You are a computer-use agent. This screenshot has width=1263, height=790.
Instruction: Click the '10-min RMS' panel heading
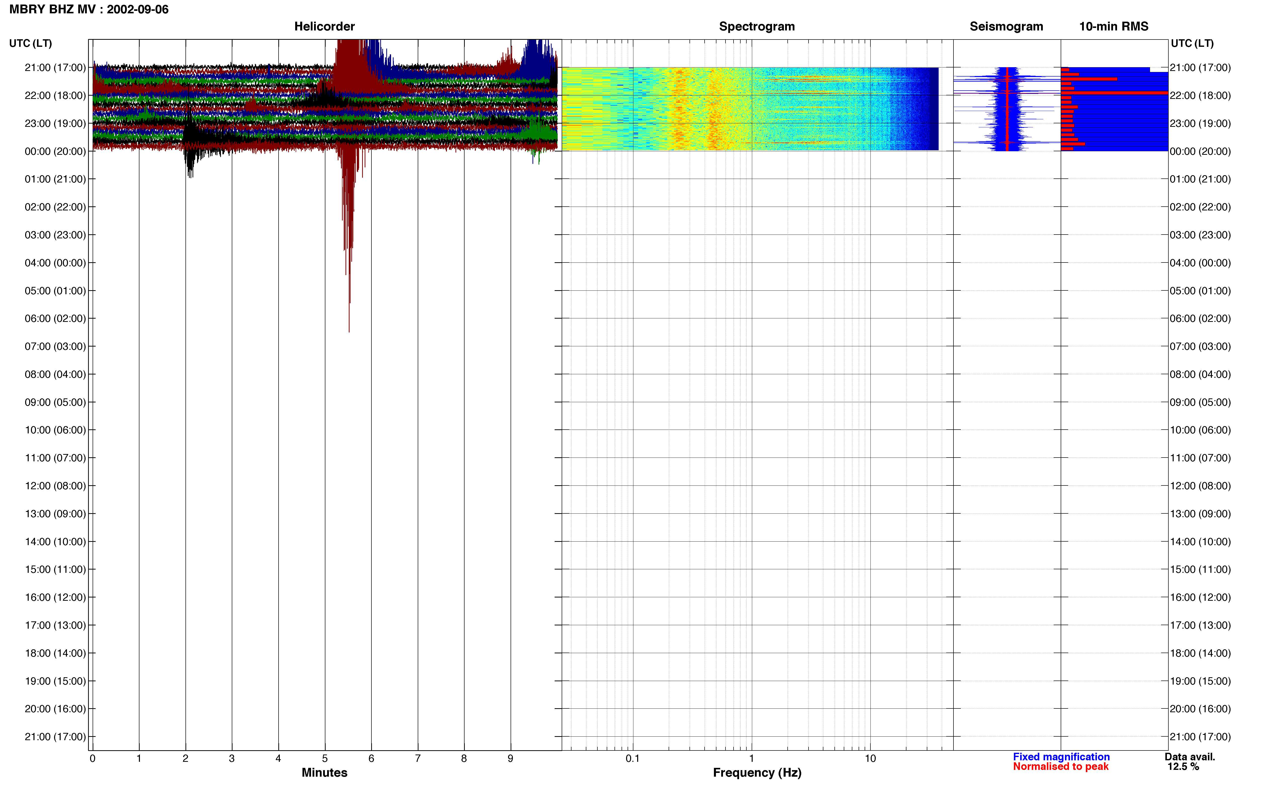point(1114,26)
